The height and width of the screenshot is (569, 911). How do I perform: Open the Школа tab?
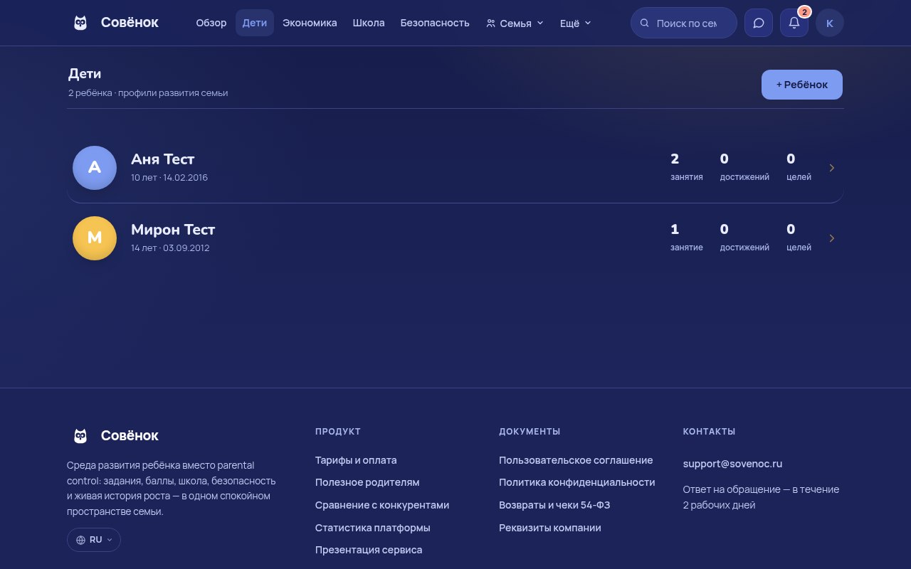(x=369, y=23)
